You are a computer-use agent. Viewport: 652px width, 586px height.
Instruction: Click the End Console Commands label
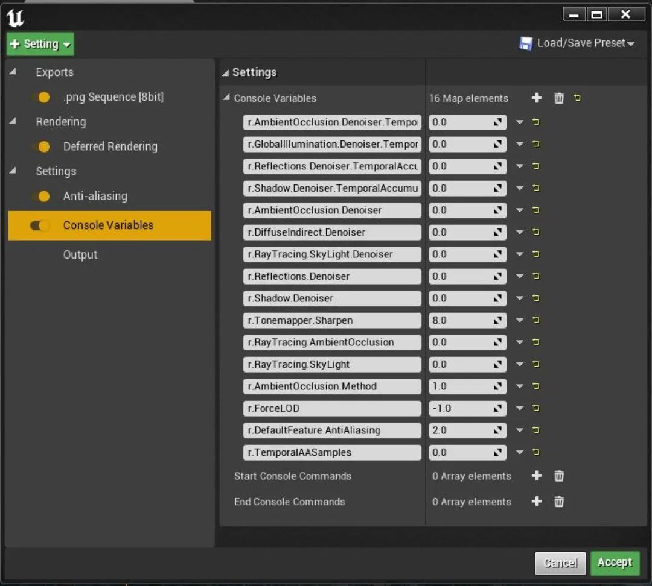tap(289, 502)
